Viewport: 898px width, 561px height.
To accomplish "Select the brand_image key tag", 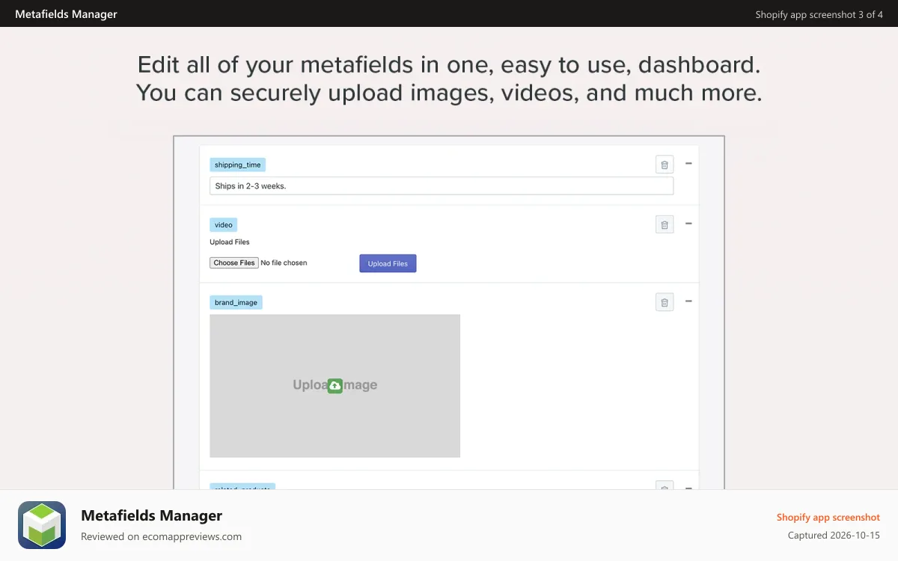I will 236,302.
